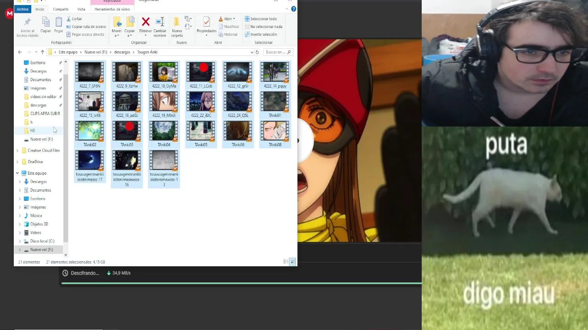This screenshot has width=588, height=330.
Task: Click the Cambiar nombre icon
Action: click(x=160, y=22)
